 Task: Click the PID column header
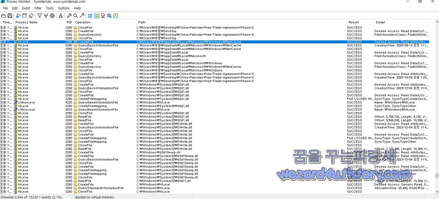69,22
